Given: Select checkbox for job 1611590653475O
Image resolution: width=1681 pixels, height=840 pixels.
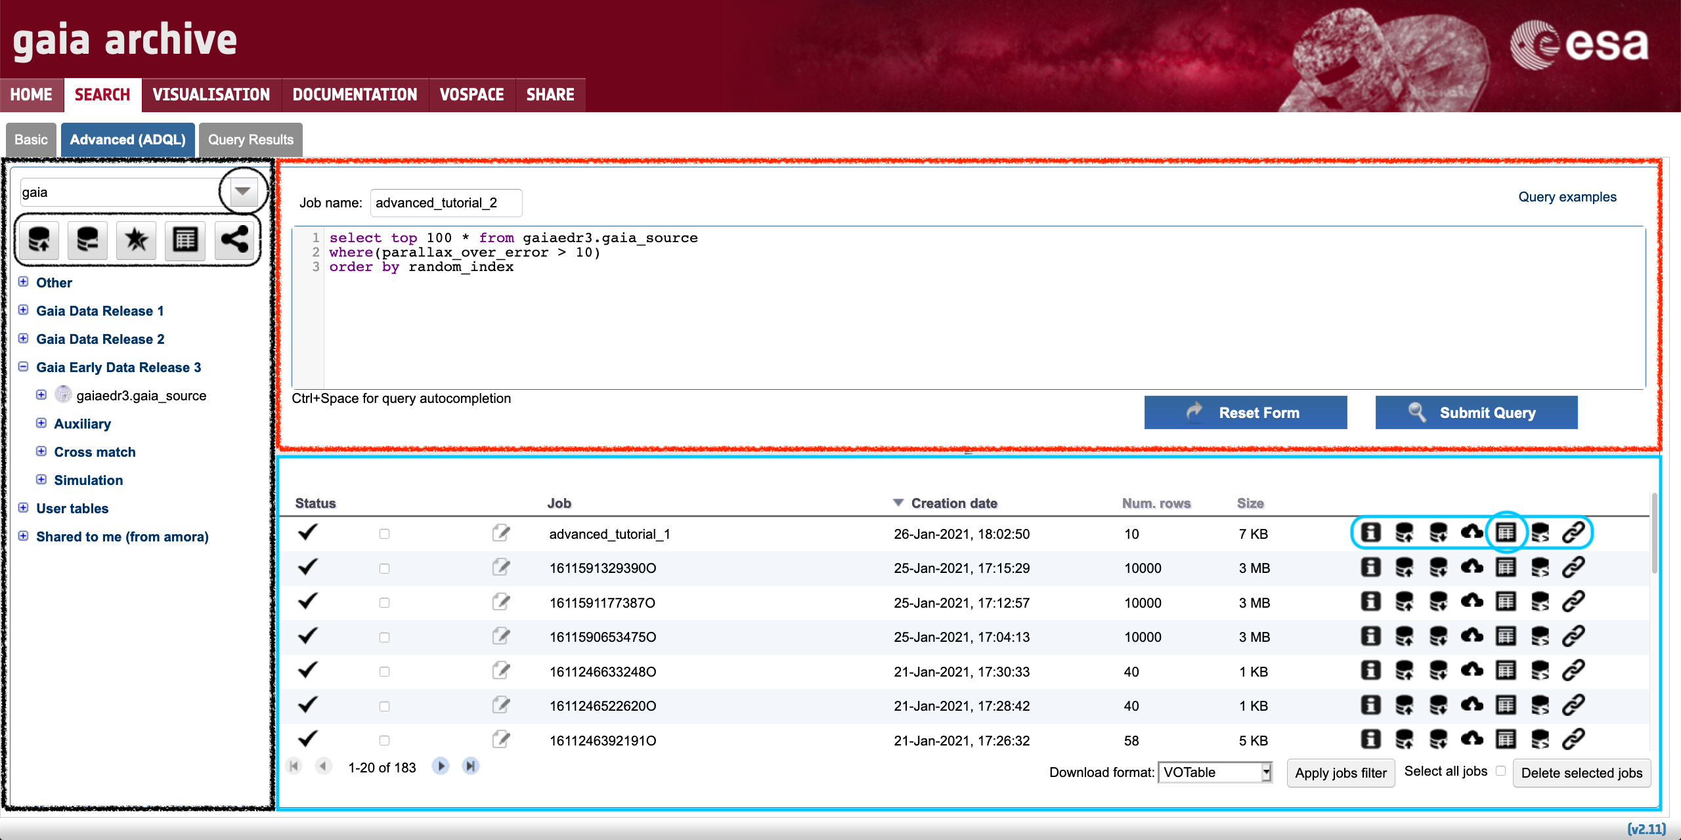Looking at the screenshot, I should point(384,637).
